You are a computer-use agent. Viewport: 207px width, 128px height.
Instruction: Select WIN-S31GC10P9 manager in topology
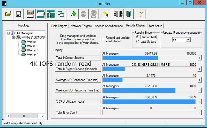pyautogui.click(x=34, y=37)
